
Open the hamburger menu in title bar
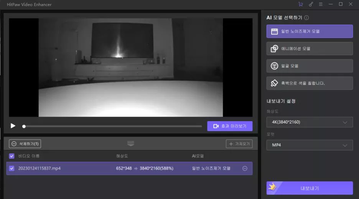click(321, 4)
